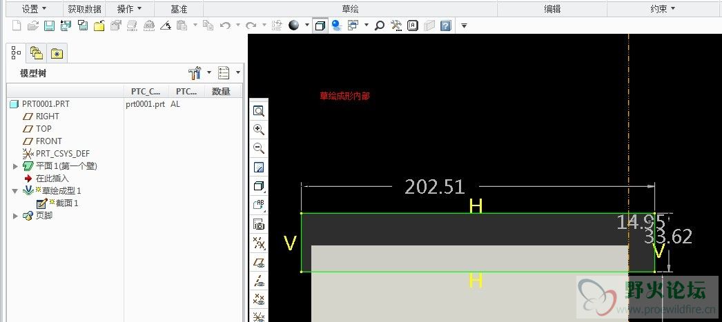Click the 基准 ribbon group label
Image resolution: width=722 pixels, height=322 pixels.
179,9
